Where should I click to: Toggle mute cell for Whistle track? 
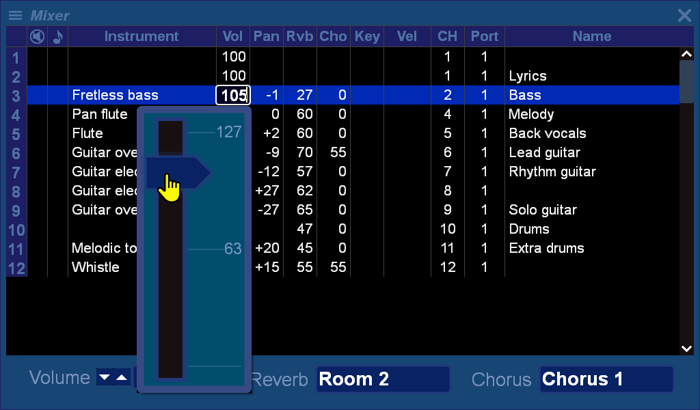tap(37, 267)
